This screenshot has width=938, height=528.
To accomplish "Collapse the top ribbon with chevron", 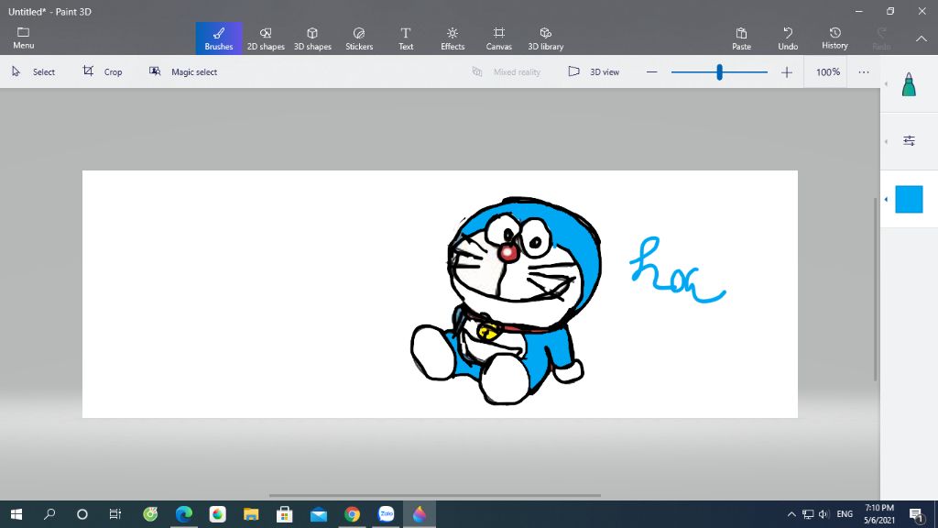I will click(x=922, y=38).
